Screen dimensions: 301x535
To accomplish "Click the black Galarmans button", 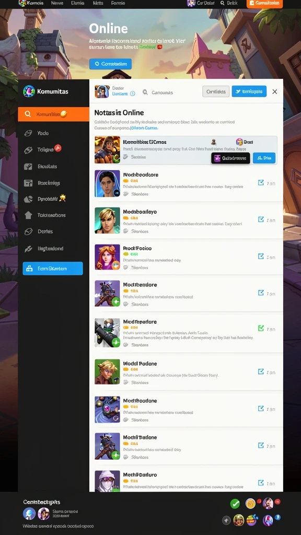I will [x=230, y=158].
